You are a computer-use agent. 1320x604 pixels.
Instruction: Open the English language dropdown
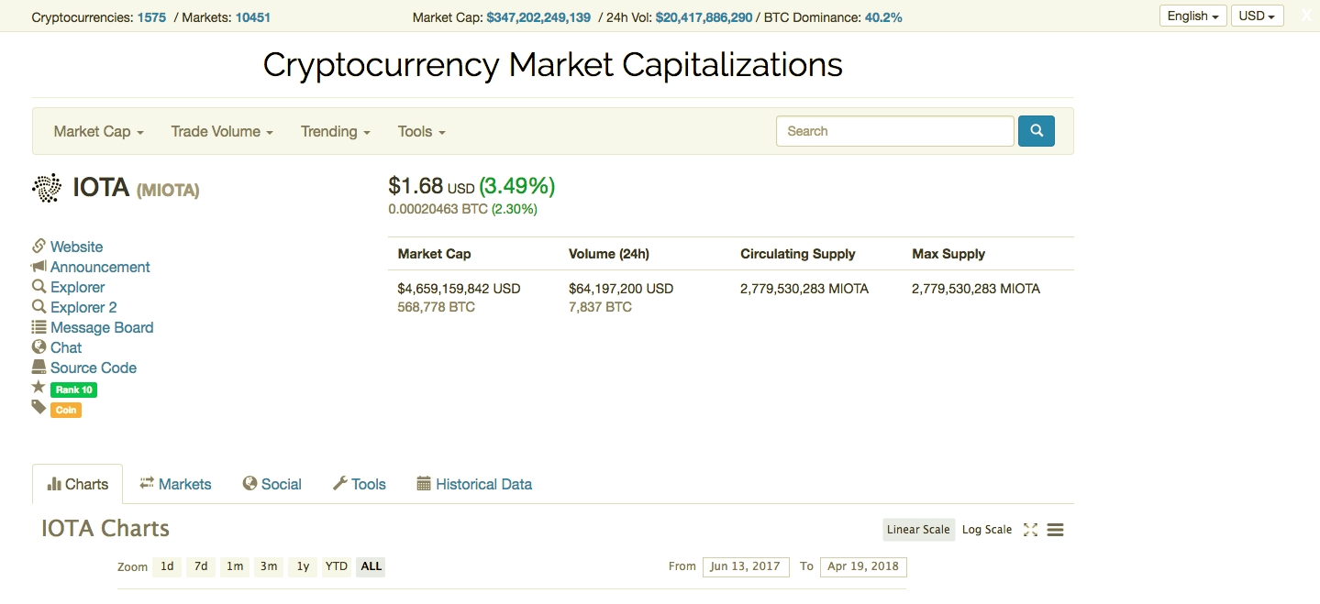tap(1193, 16)
